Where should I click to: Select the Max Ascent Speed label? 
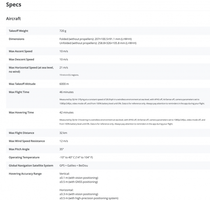(x=20, y=51)
